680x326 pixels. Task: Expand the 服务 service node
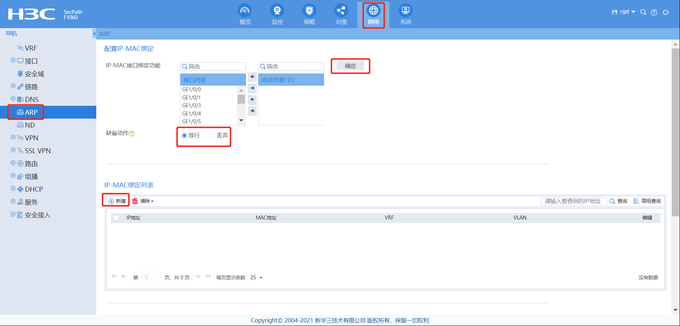pos(13,201)
